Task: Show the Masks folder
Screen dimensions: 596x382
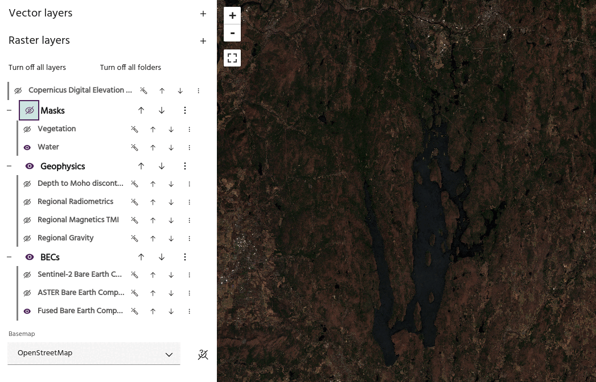Action: click(29, 110)
